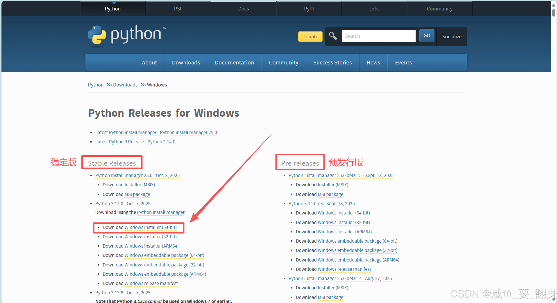Open the Jobs top tab
558x303 pixels.
(374, 9)
